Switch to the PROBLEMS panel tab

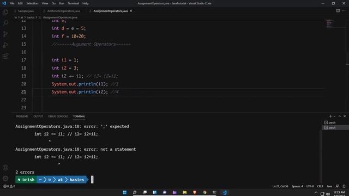click(x=22, y=116)
